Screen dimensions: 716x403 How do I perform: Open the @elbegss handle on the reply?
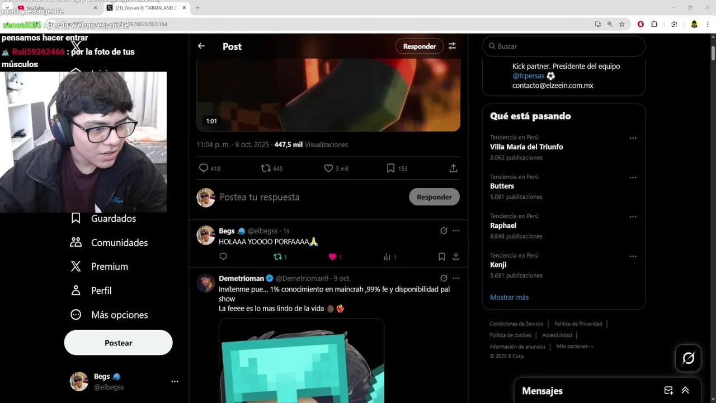[263, 231]
